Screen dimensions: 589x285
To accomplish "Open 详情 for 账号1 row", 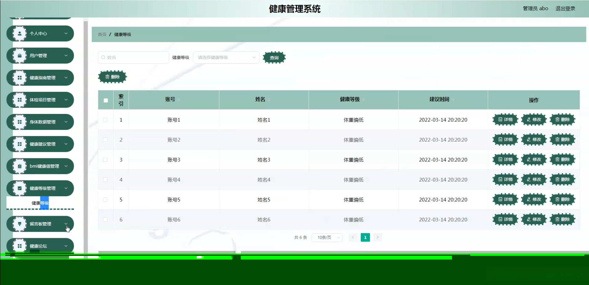I will pos(505,120).
